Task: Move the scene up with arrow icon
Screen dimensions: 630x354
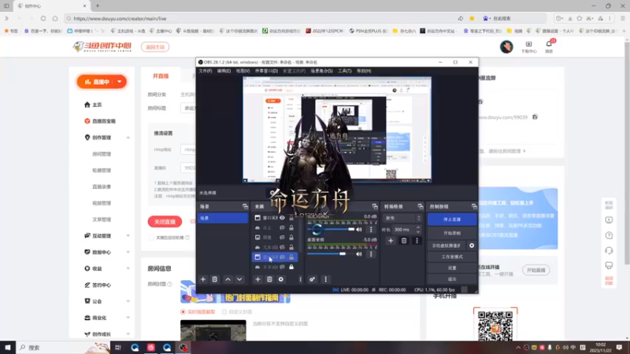Action: coord(228,279)
